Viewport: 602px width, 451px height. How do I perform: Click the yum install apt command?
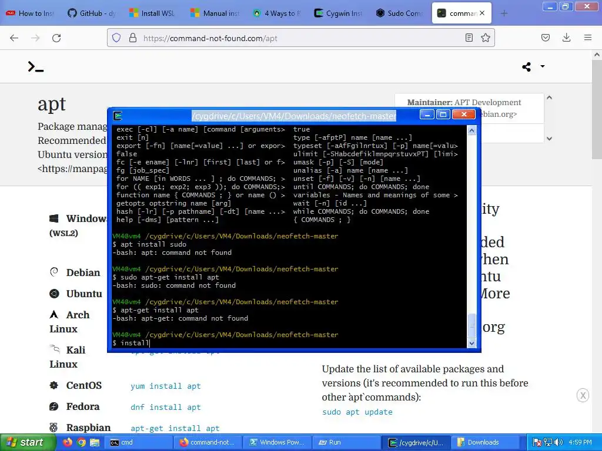tap(165, 386)
